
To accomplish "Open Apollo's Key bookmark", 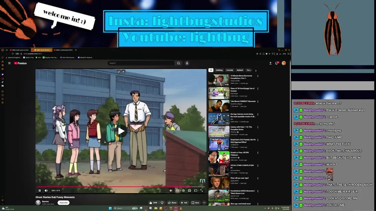I will point(28,57).
